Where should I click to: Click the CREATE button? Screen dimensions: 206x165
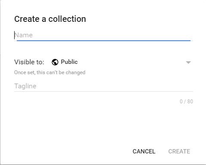[x=179, y=151]
